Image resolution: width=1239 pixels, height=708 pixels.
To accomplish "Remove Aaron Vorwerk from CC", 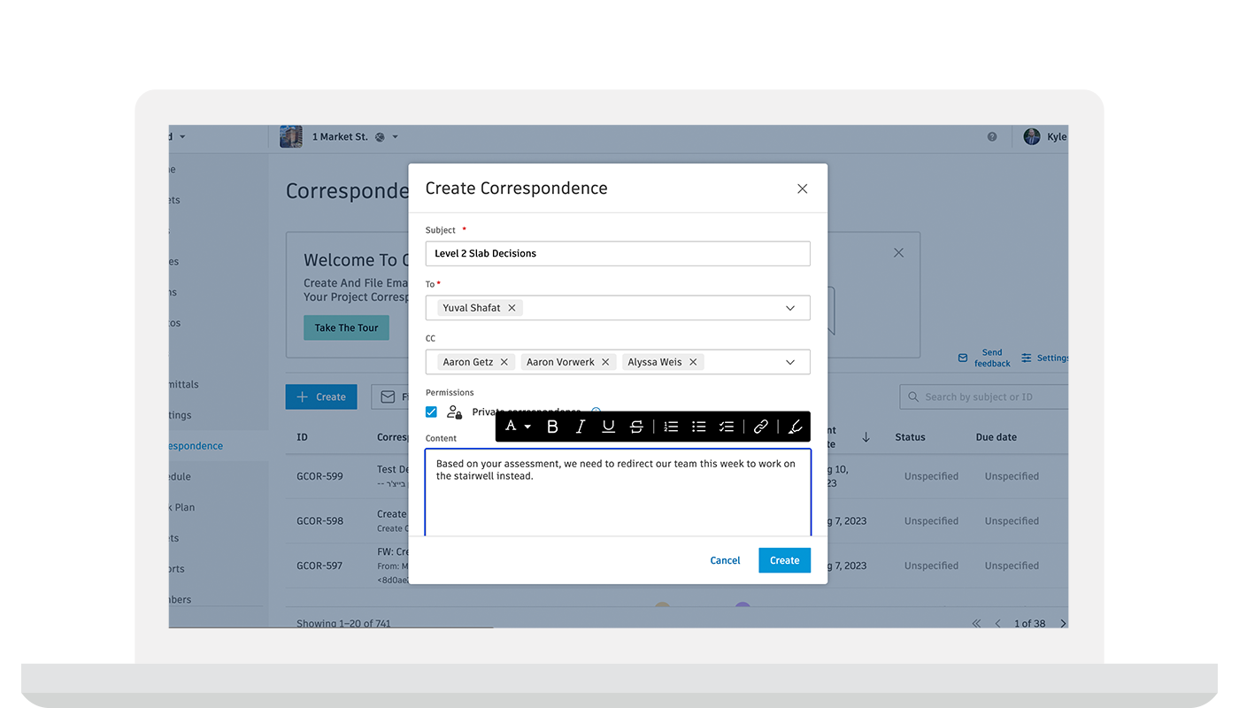I will tap(605, 362).
